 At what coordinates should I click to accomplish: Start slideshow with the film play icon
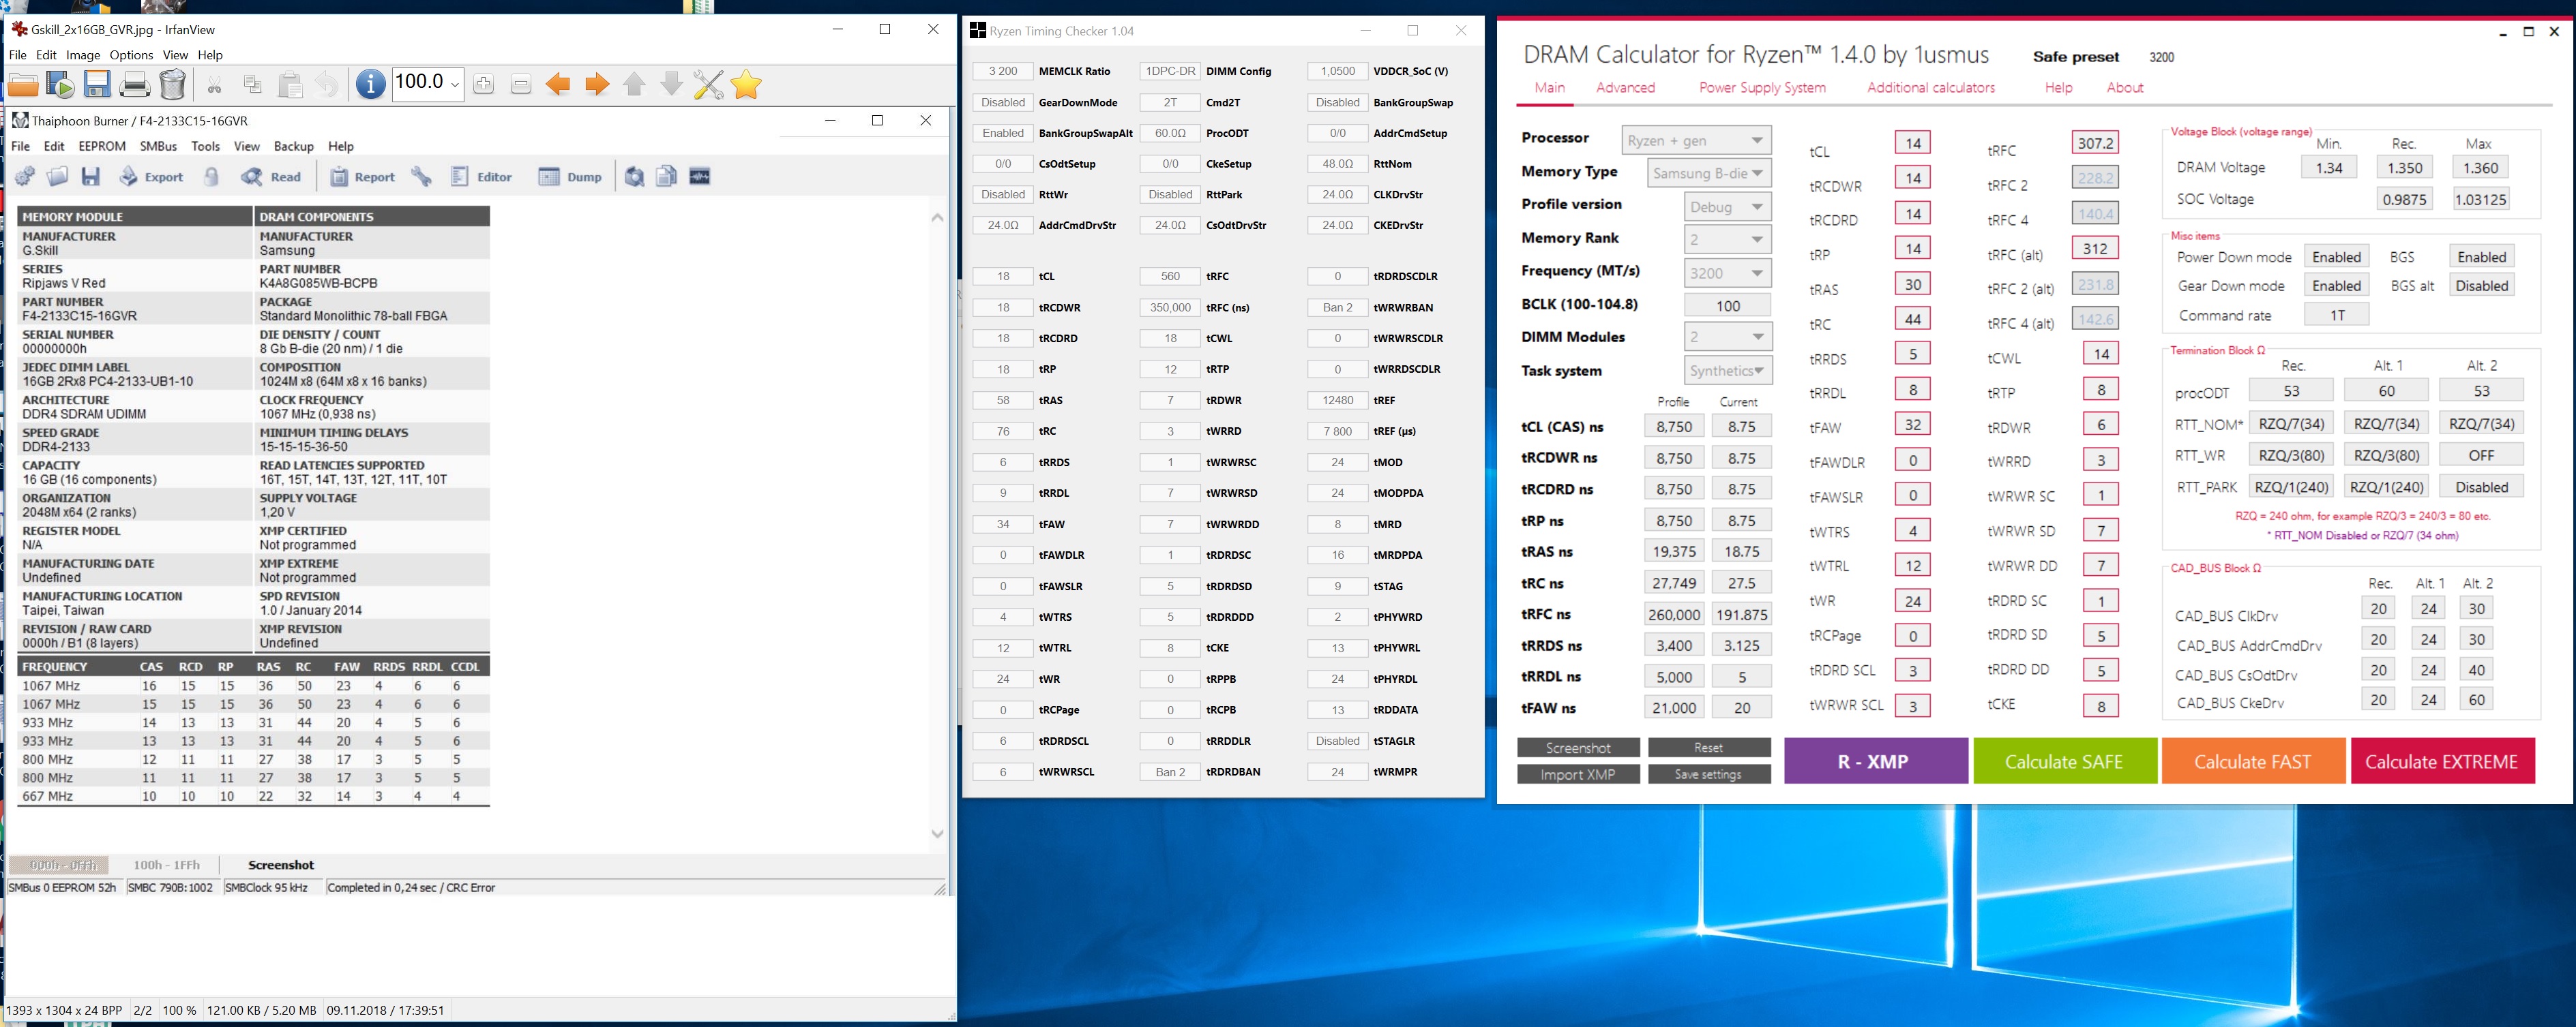(x=60, y=85)
